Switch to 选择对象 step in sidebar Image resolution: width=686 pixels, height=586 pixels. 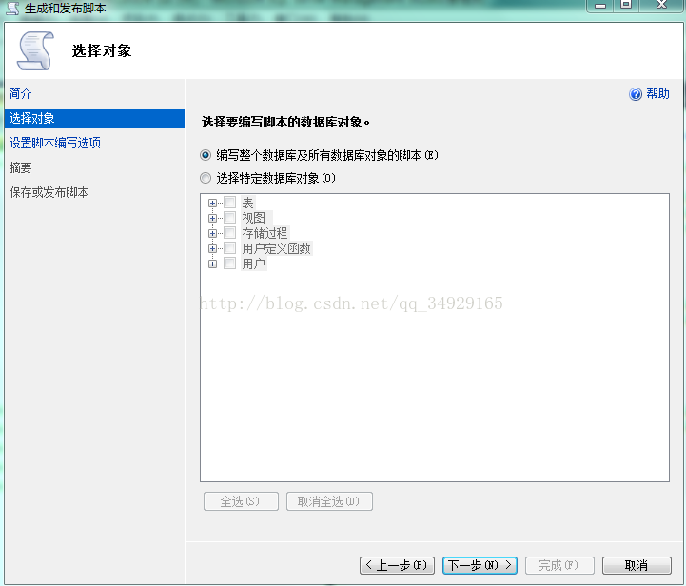pos(32,119)
